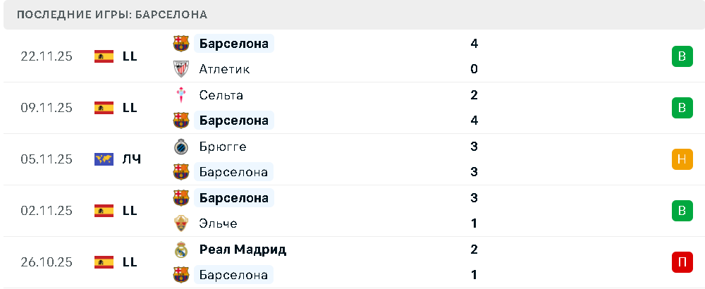
Task: Click the Athletic club crest icon
Action: coord(181,69)
